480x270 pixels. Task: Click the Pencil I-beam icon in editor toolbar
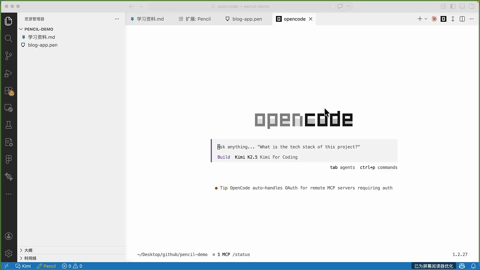pos(453,19)
